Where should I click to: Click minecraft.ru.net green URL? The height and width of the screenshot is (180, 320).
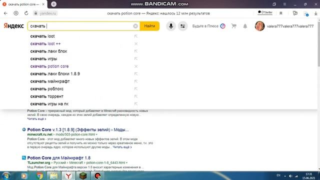pos(40,134)
